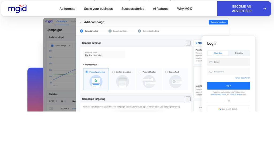Select Product promotion radio button

(87, 72)
